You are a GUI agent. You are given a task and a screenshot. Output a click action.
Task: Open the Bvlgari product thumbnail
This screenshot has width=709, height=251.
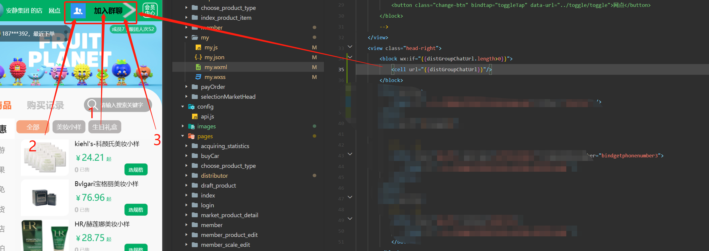tap(45, 197)
